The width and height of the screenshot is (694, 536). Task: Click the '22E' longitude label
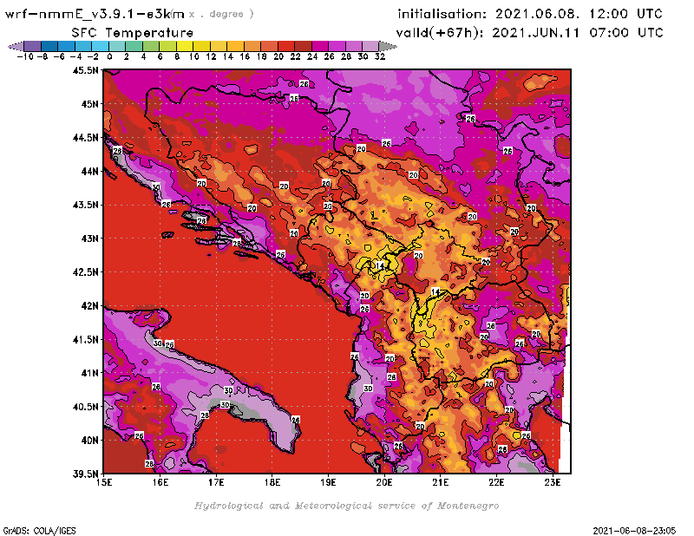[x=496, y=482]
